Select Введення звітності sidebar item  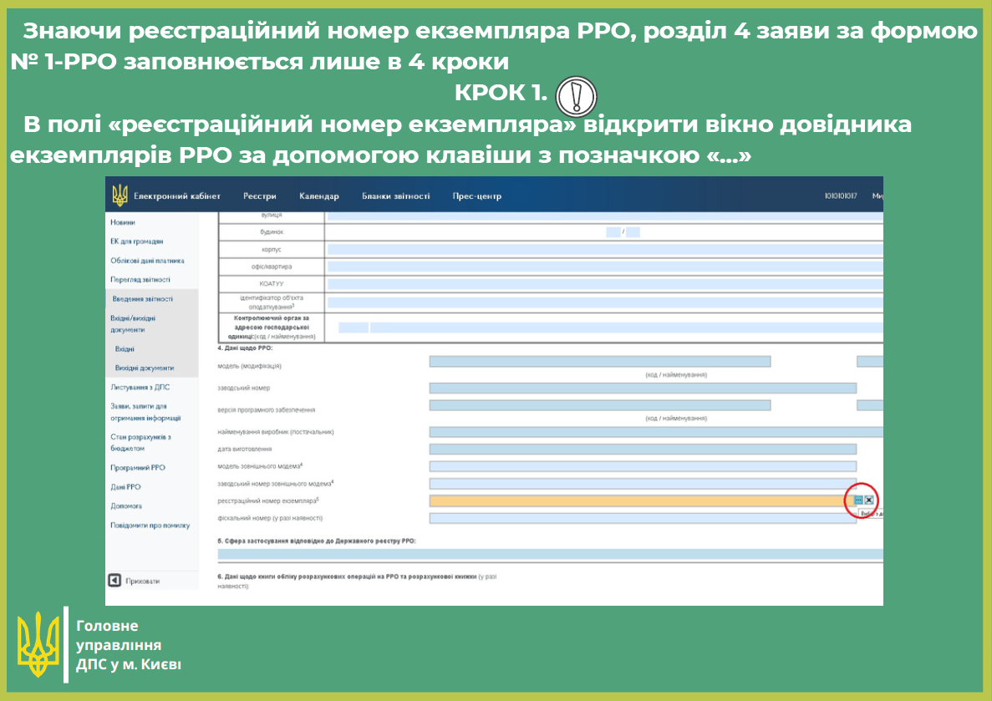click(143, 298)
